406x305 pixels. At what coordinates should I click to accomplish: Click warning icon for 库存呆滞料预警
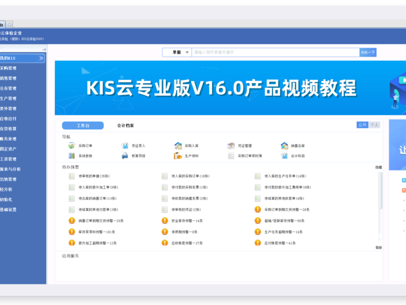tap(72, 232)
